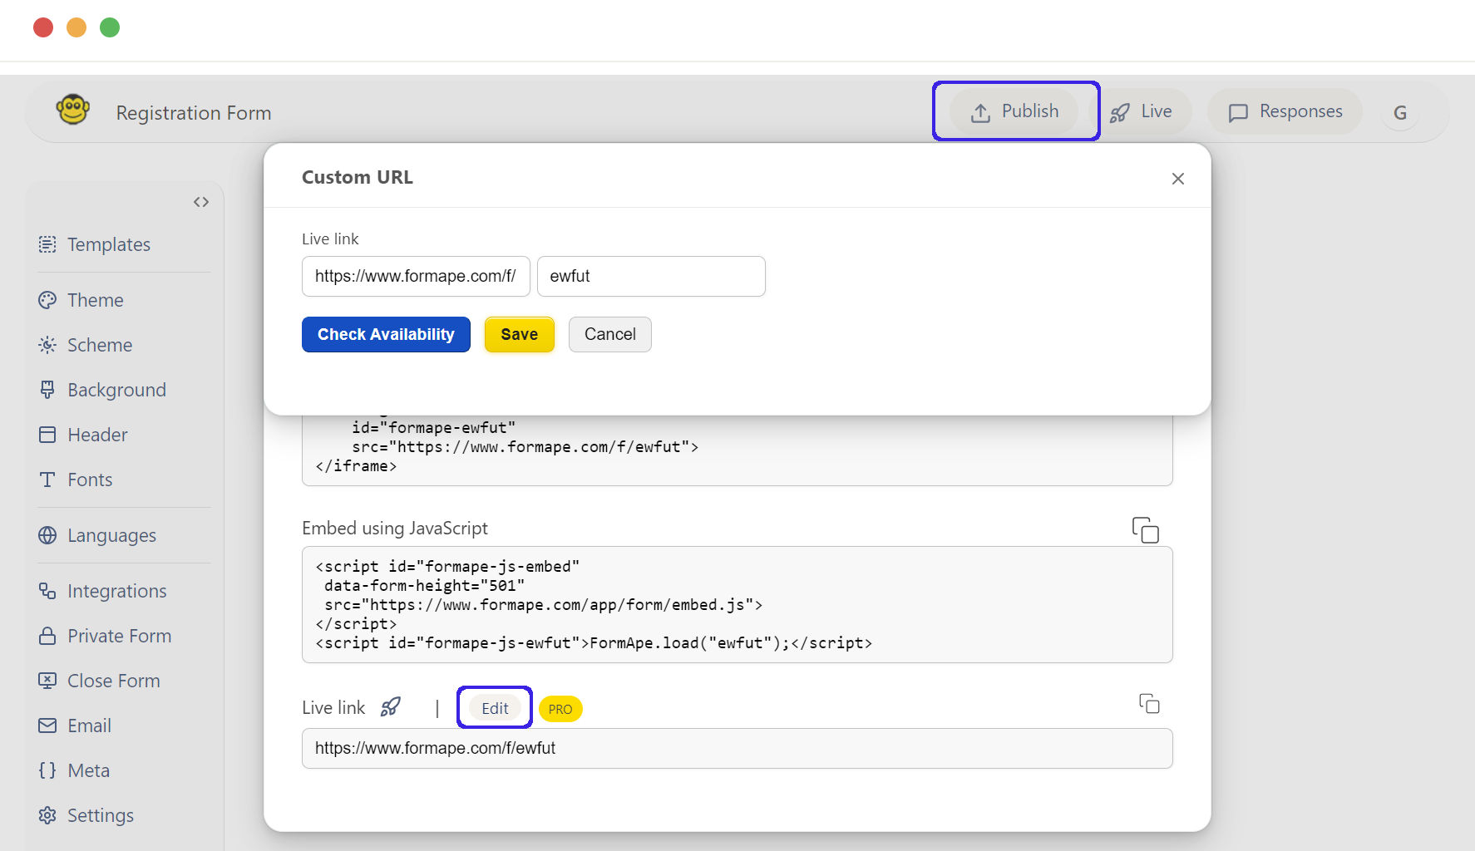This screenshot has height=851, width=1475.
Task: Click the iframe embed code box
Action: (x=737, y=449)
